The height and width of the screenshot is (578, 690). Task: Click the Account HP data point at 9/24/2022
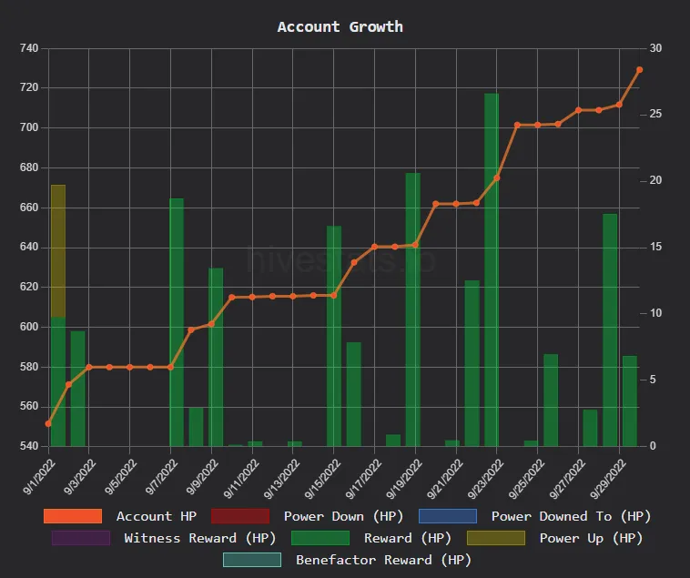click(517, 125)
